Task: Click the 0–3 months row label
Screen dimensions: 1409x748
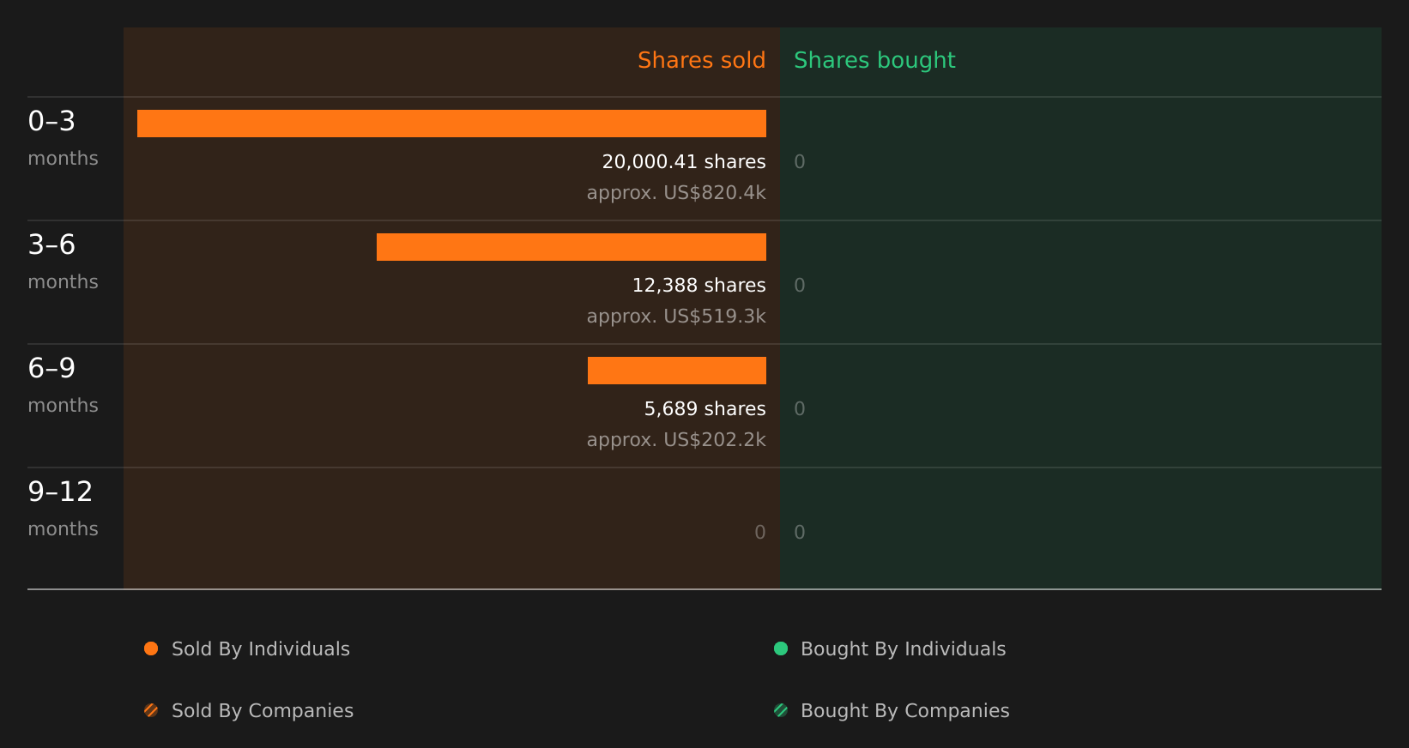Action: (63, 138)
